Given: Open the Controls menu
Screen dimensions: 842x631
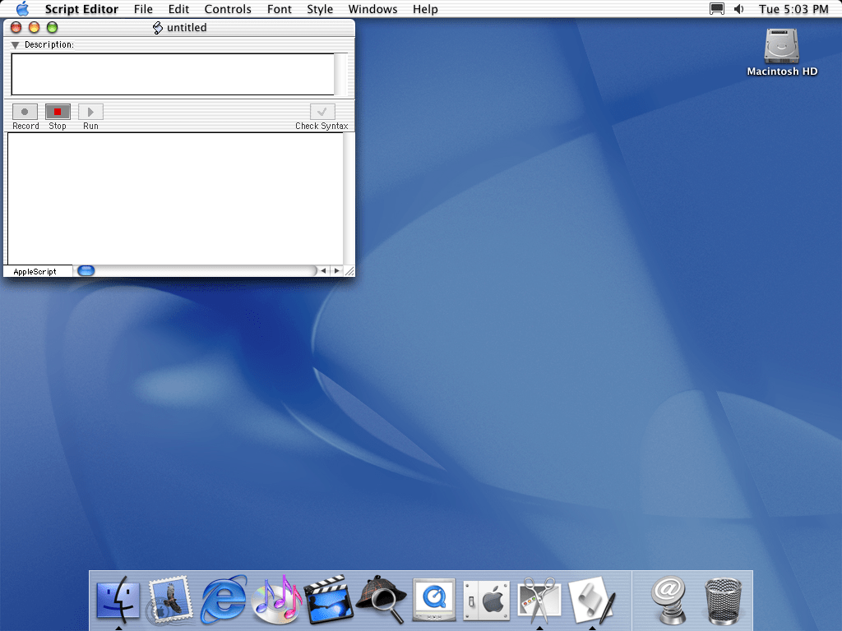Looking at the screenshot, I should point(228,9).
